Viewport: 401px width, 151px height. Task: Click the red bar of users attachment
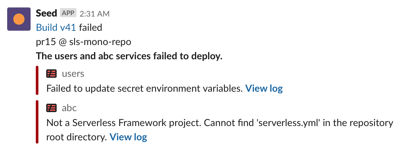tap(37, 80)
